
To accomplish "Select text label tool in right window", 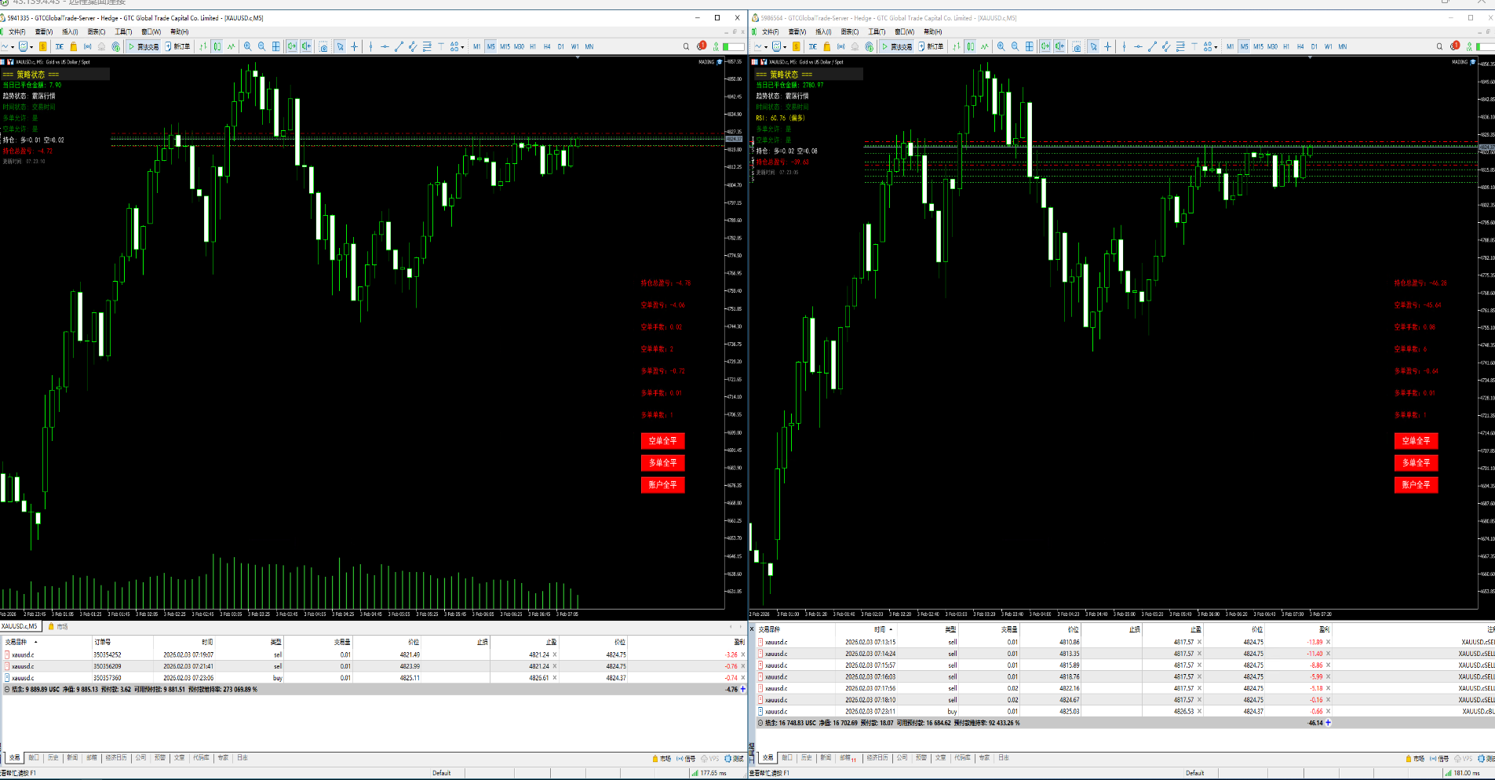I will tap(1194, 46).
